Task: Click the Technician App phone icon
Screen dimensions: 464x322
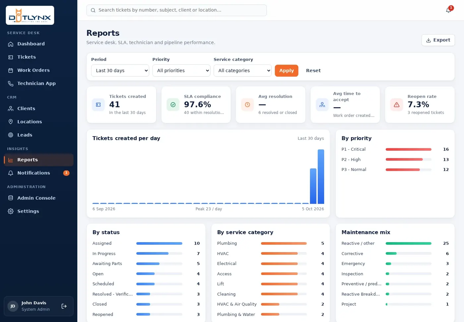Action: tap(11, 84)
